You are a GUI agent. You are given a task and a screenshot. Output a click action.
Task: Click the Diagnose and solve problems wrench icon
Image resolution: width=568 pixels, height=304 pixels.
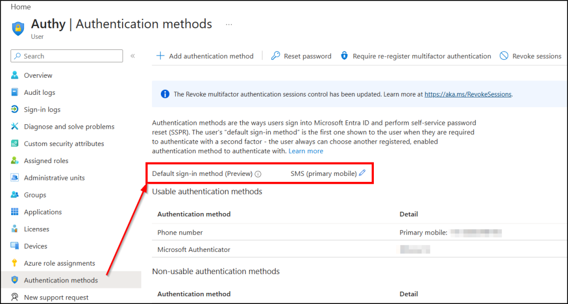[x=14, y=126]
